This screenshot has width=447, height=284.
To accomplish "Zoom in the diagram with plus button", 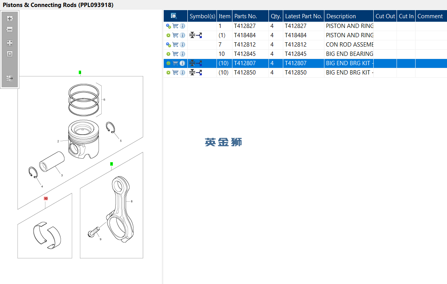I will [10, 19].
